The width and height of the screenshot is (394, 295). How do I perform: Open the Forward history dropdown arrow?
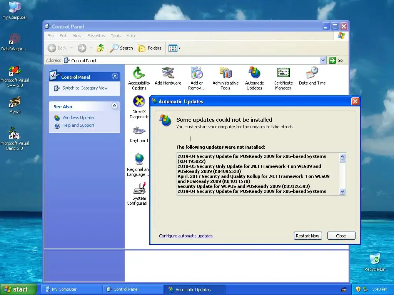[x=91, y=48]
